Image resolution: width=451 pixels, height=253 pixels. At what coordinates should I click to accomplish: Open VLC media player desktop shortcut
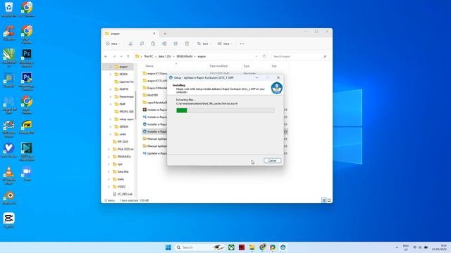[x=9, y=175]
